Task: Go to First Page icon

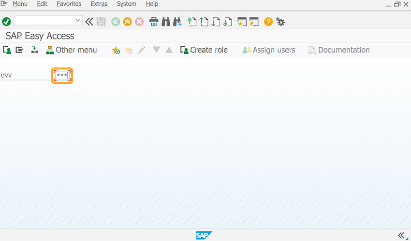Action: point(192,22)
